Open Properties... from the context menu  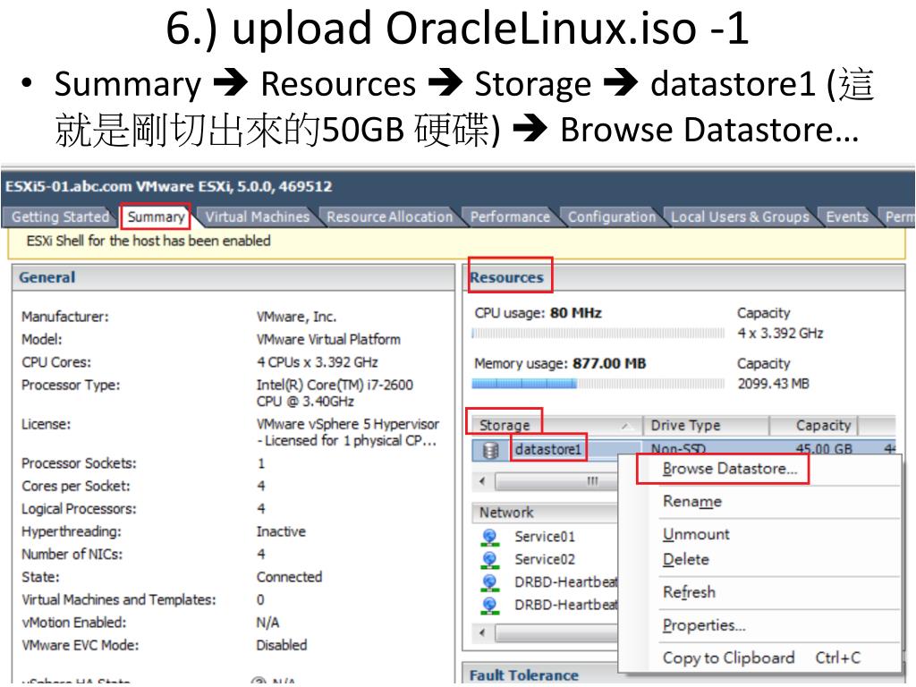coord(704,625)
